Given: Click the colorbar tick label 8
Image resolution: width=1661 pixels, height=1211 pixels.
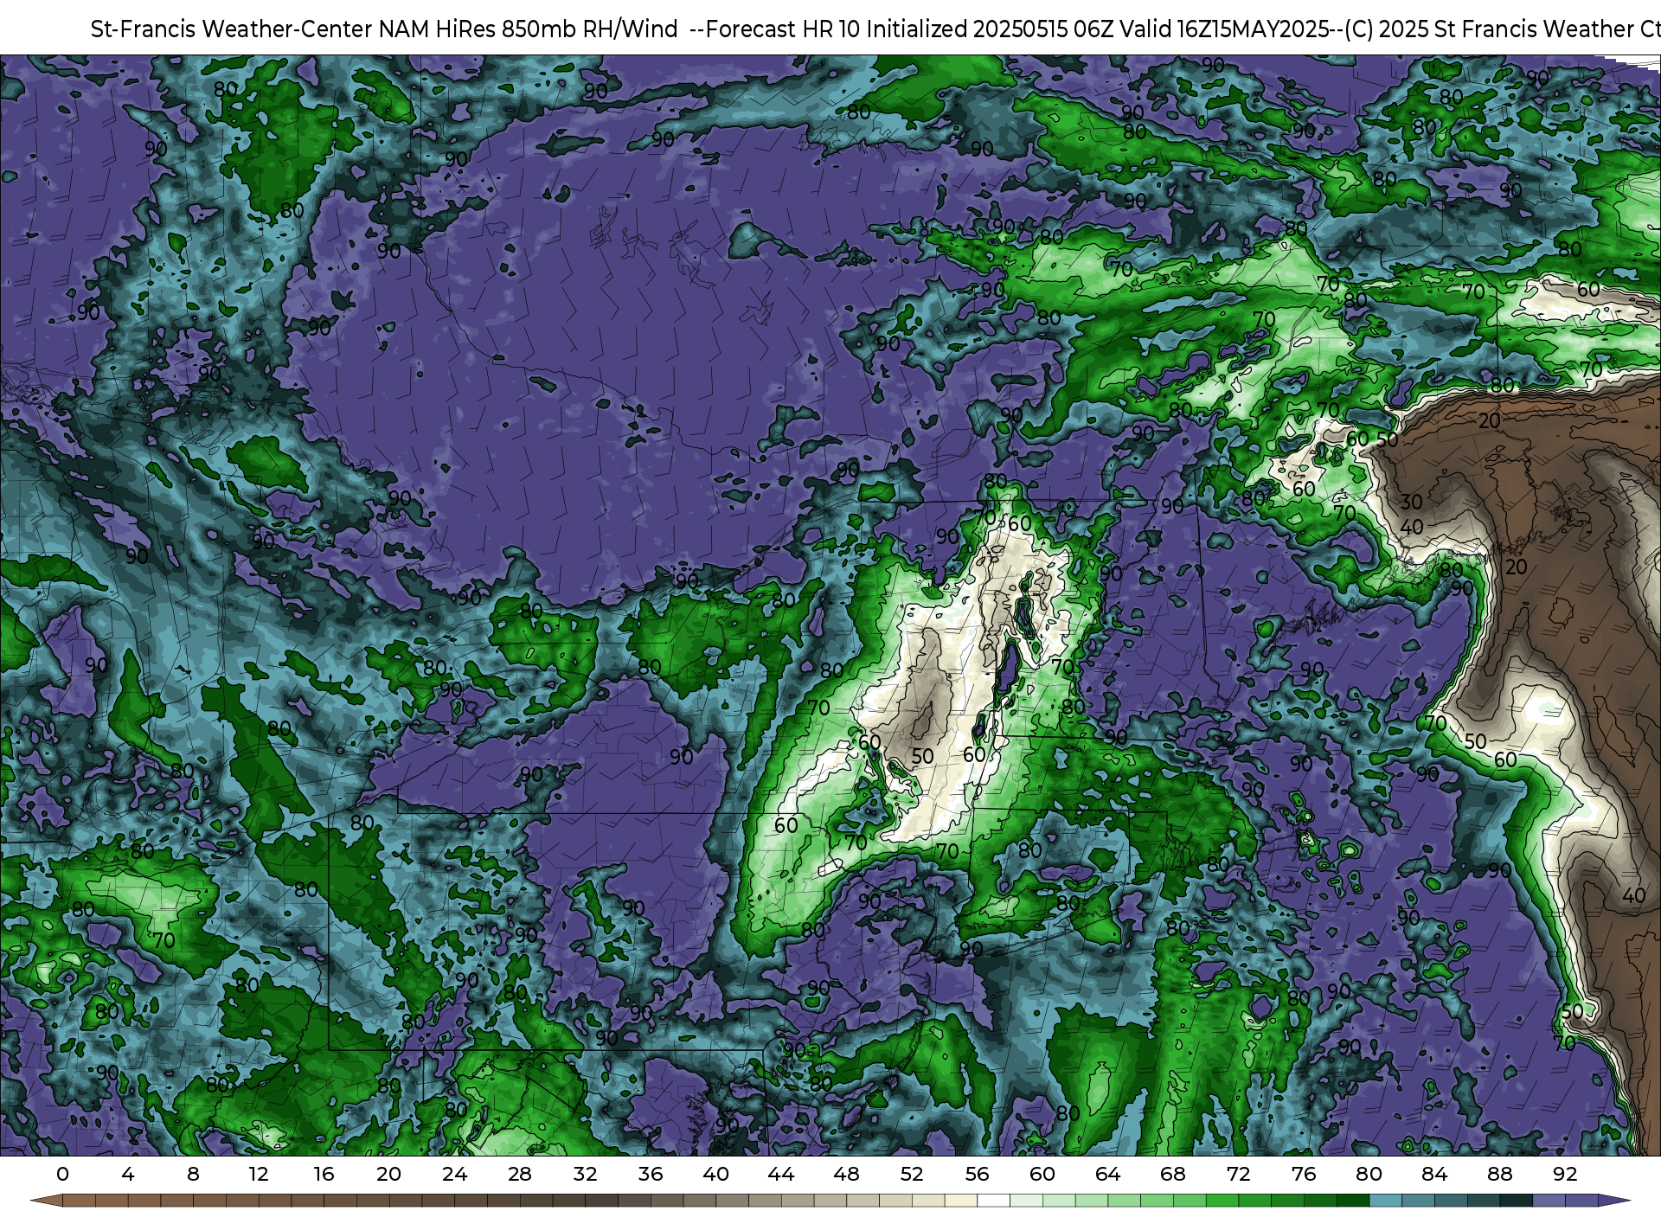Looking at the screenshot, I should 193,1174.
